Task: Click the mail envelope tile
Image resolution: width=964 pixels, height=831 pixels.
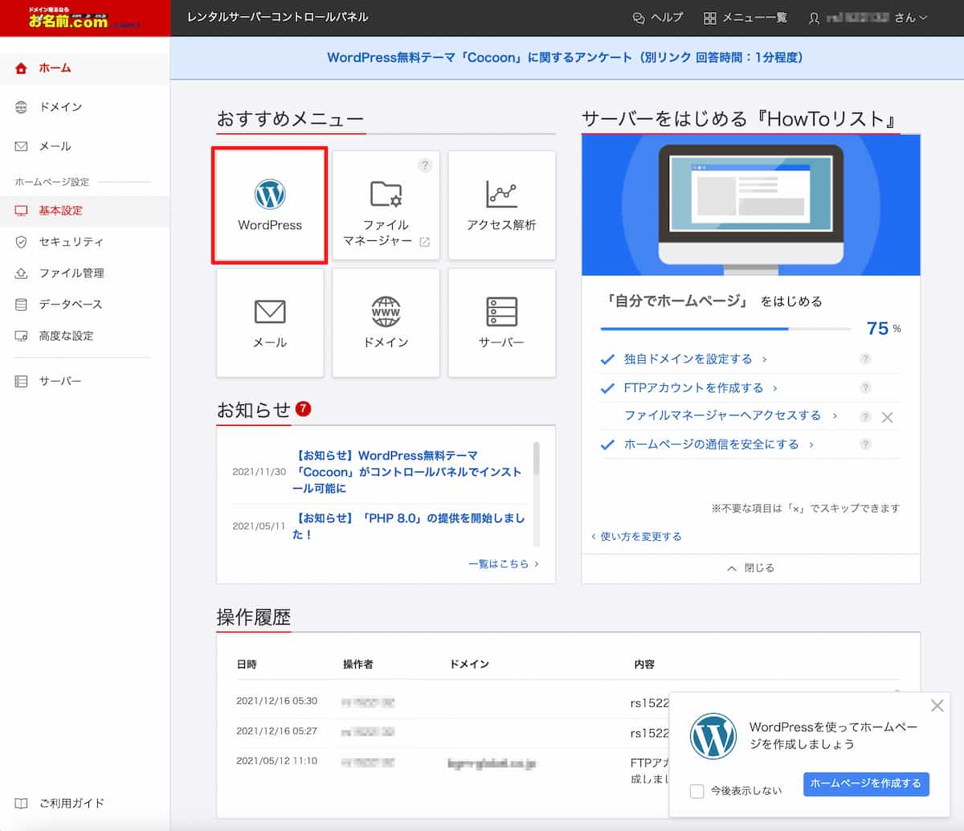Action: point(270,322)
